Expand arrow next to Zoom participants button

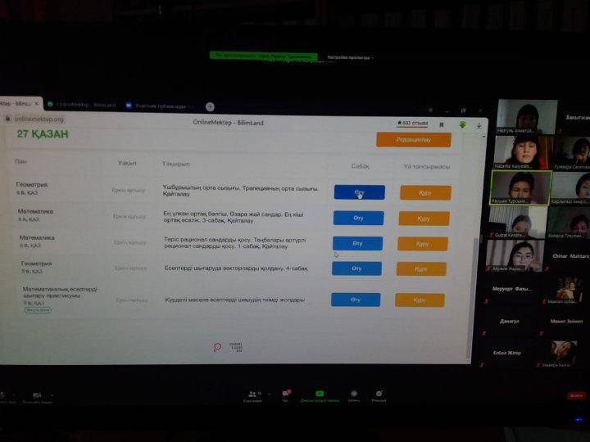pos(270,394)
